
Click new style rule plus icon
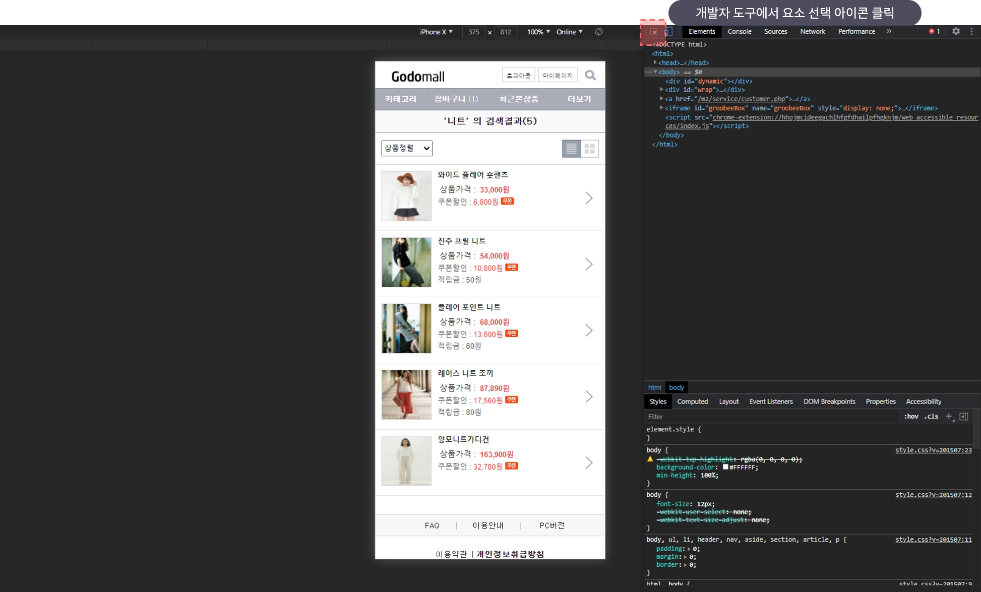(x=949, y=416)
